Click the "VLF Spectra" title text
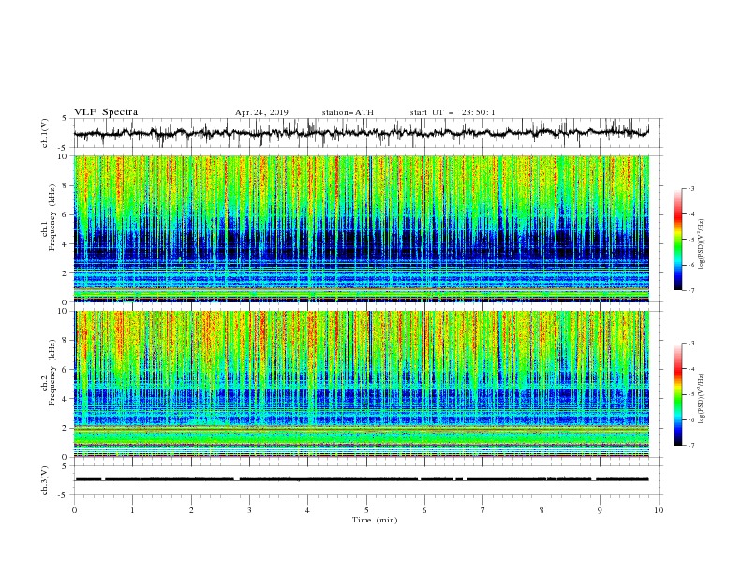The image size is (742, 573). tap(106, 112)
